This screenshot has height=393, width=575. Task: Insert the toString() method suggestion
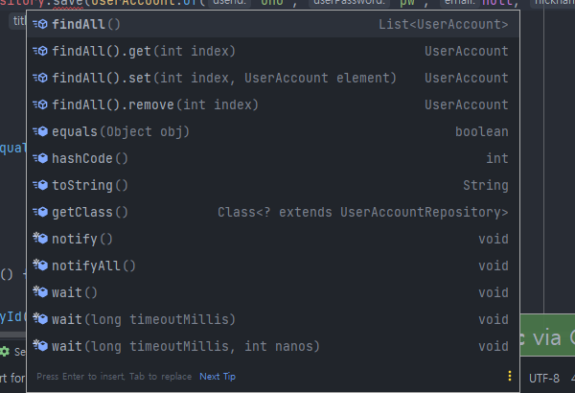273,185
